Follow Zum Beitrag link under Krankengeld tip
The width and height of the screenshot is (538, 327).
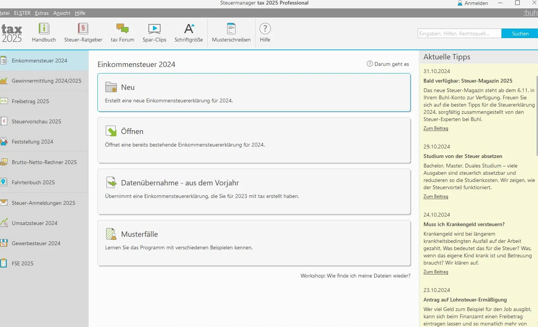[436, 272]
